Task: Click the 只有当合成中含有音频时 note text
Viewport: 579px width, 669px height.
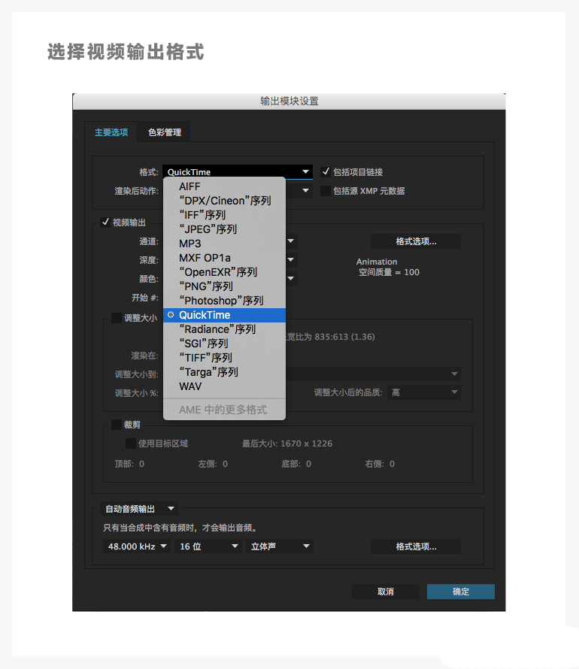Action: [180, 528]
